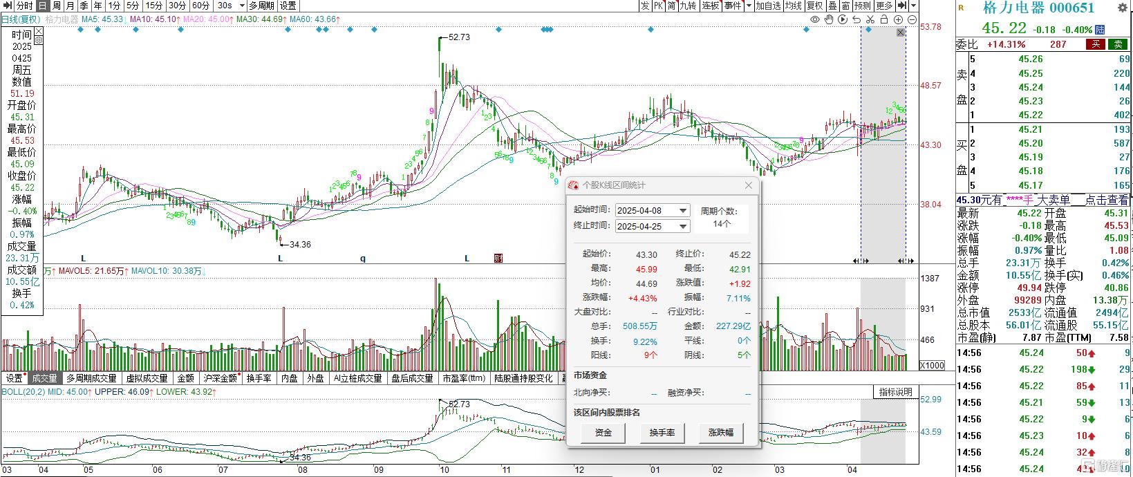The height and width of the screenshot is (477, 1133).
Task: Select the 内盘 indicator tab
Action: [x=289, y=378]
